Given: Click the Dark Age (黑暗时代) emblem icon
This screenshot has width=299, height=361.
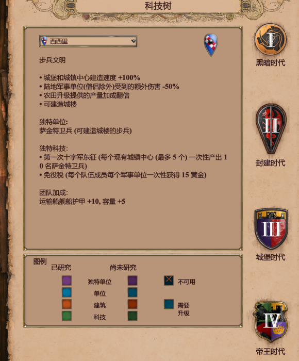Looking at the screenshot, I should pos(271,39).
